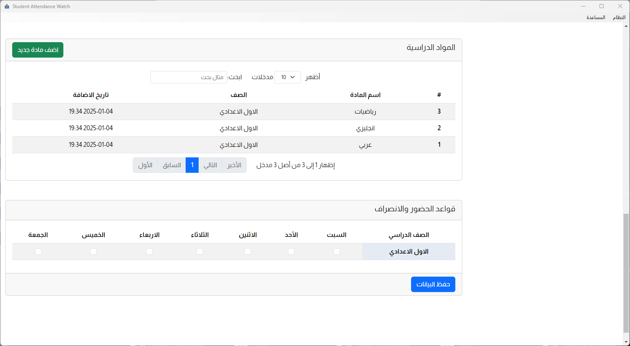The width and height of the screenshot is (630, 346).
Task: Go to التالي next page
Action: (210, 165)
